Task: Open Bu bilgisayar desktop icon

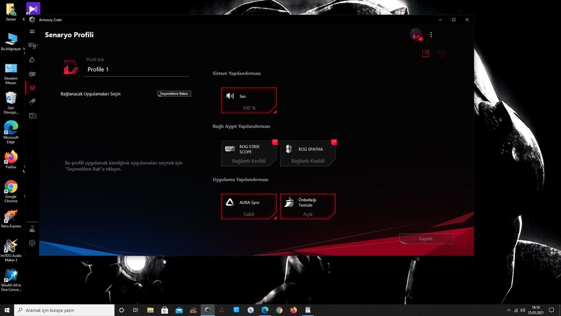Action: (x=11, y=41)
